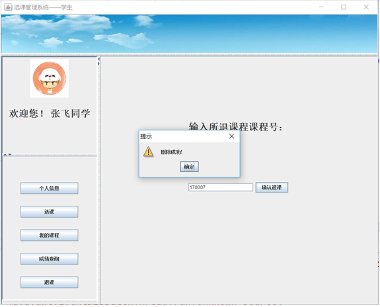This screenshot has width=380, height=307.
Task: Close the 提示 dialog with its X
Action: 231,136
